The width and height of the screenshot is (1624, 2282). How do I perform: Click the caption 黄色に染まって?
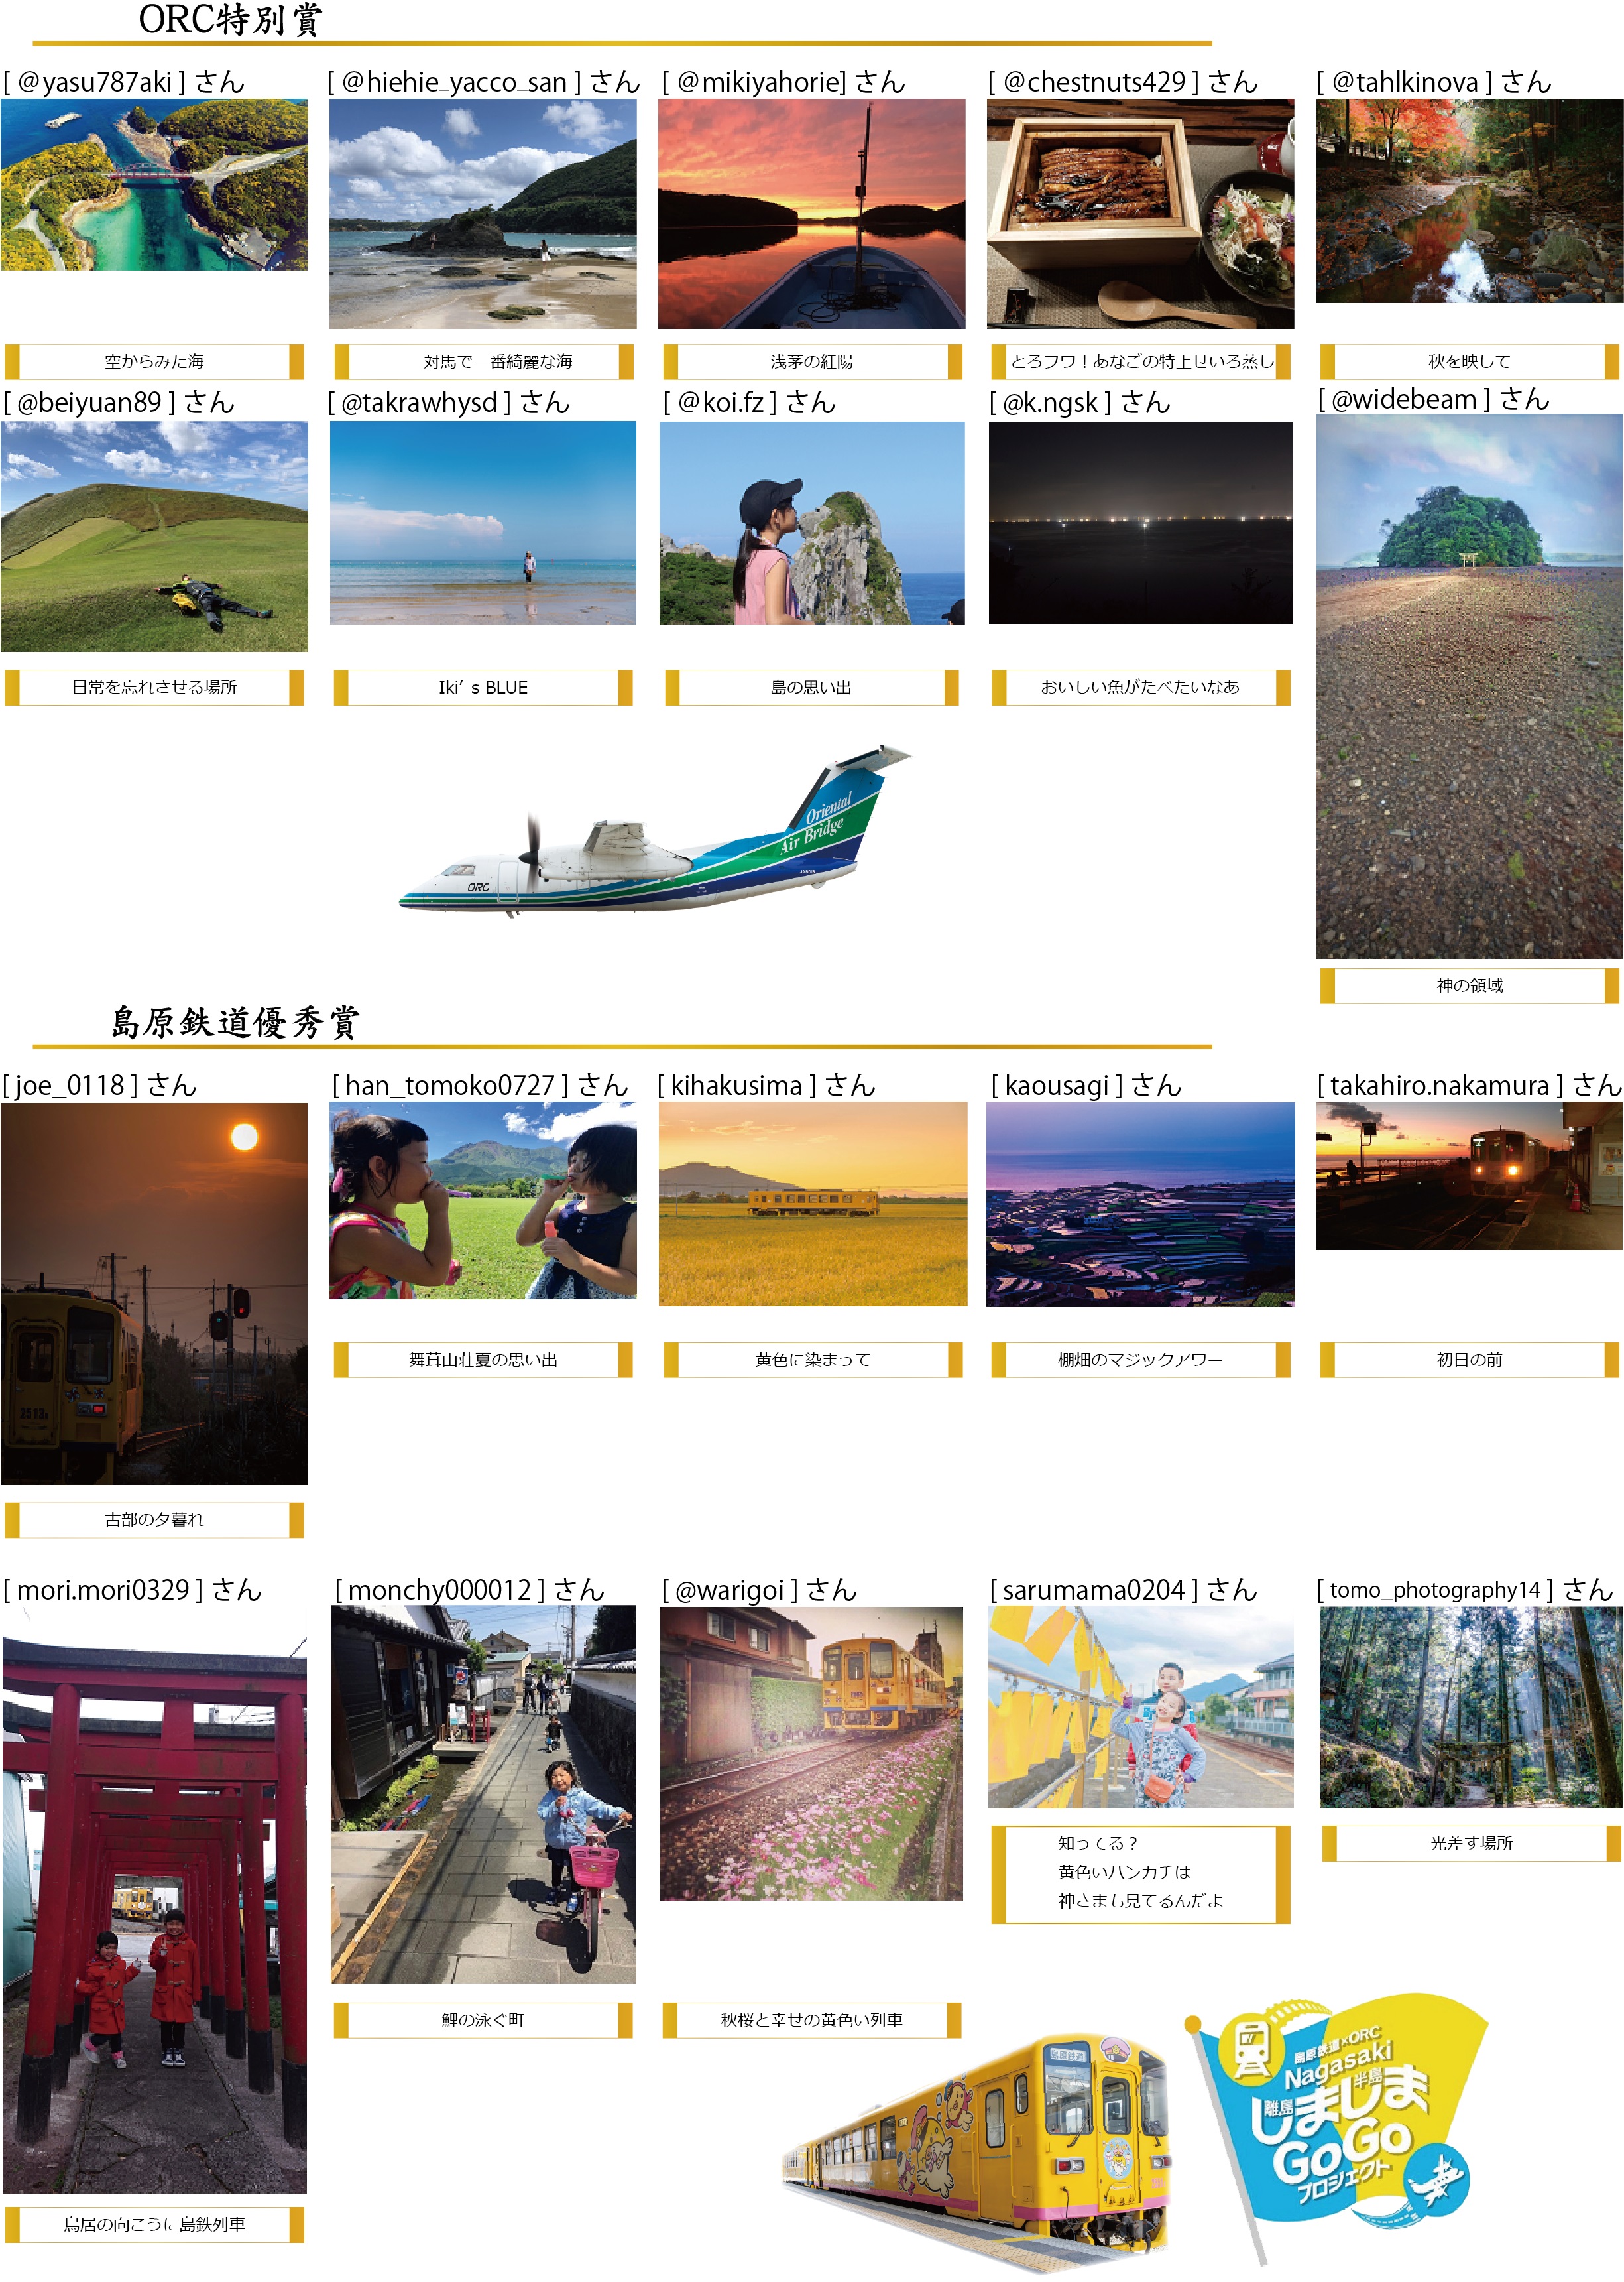(x=813, y=1360)
